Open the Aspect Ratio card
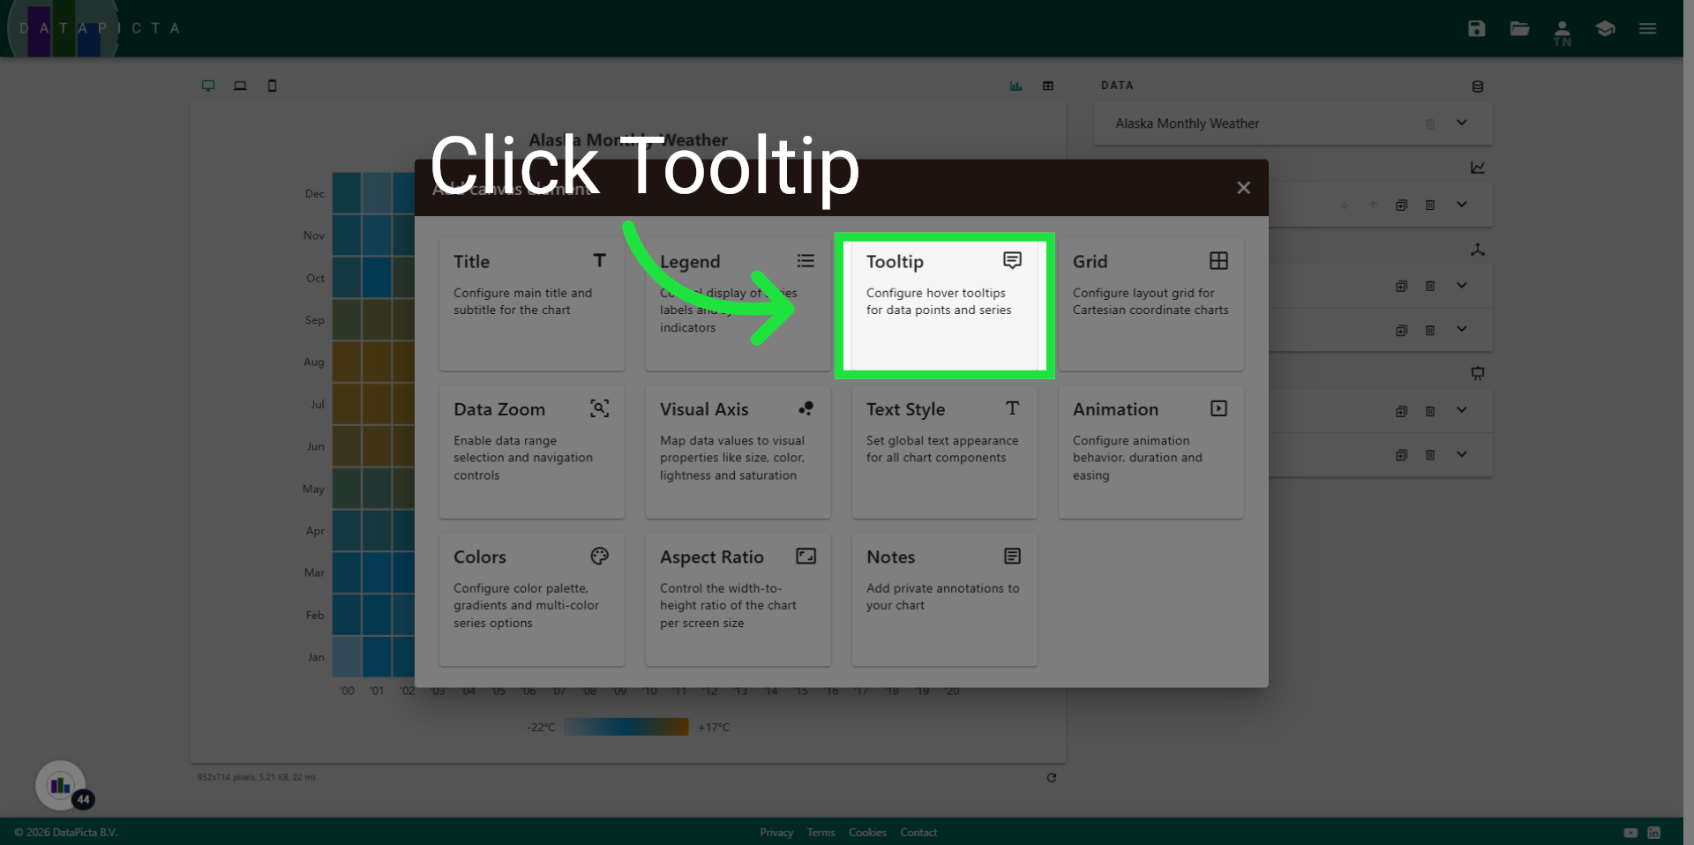The width and height of the screenshot is (1694, 845). point(738,599)
